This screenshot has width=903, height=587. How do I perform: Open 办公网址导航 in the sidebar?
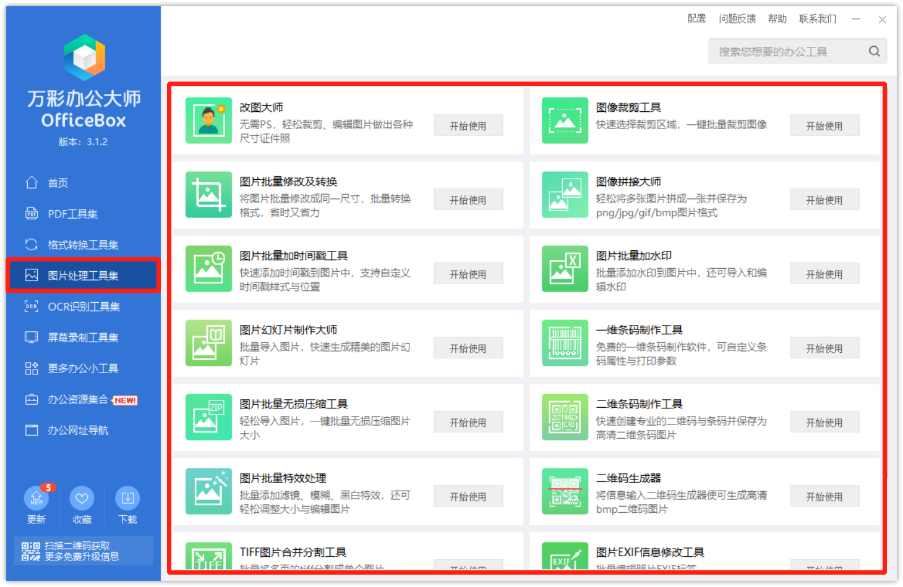(83, 430)
